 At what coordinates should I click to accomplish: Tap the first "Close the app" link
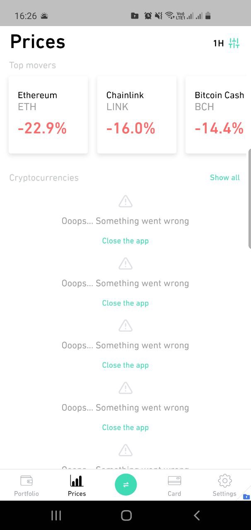coord(125,241)
